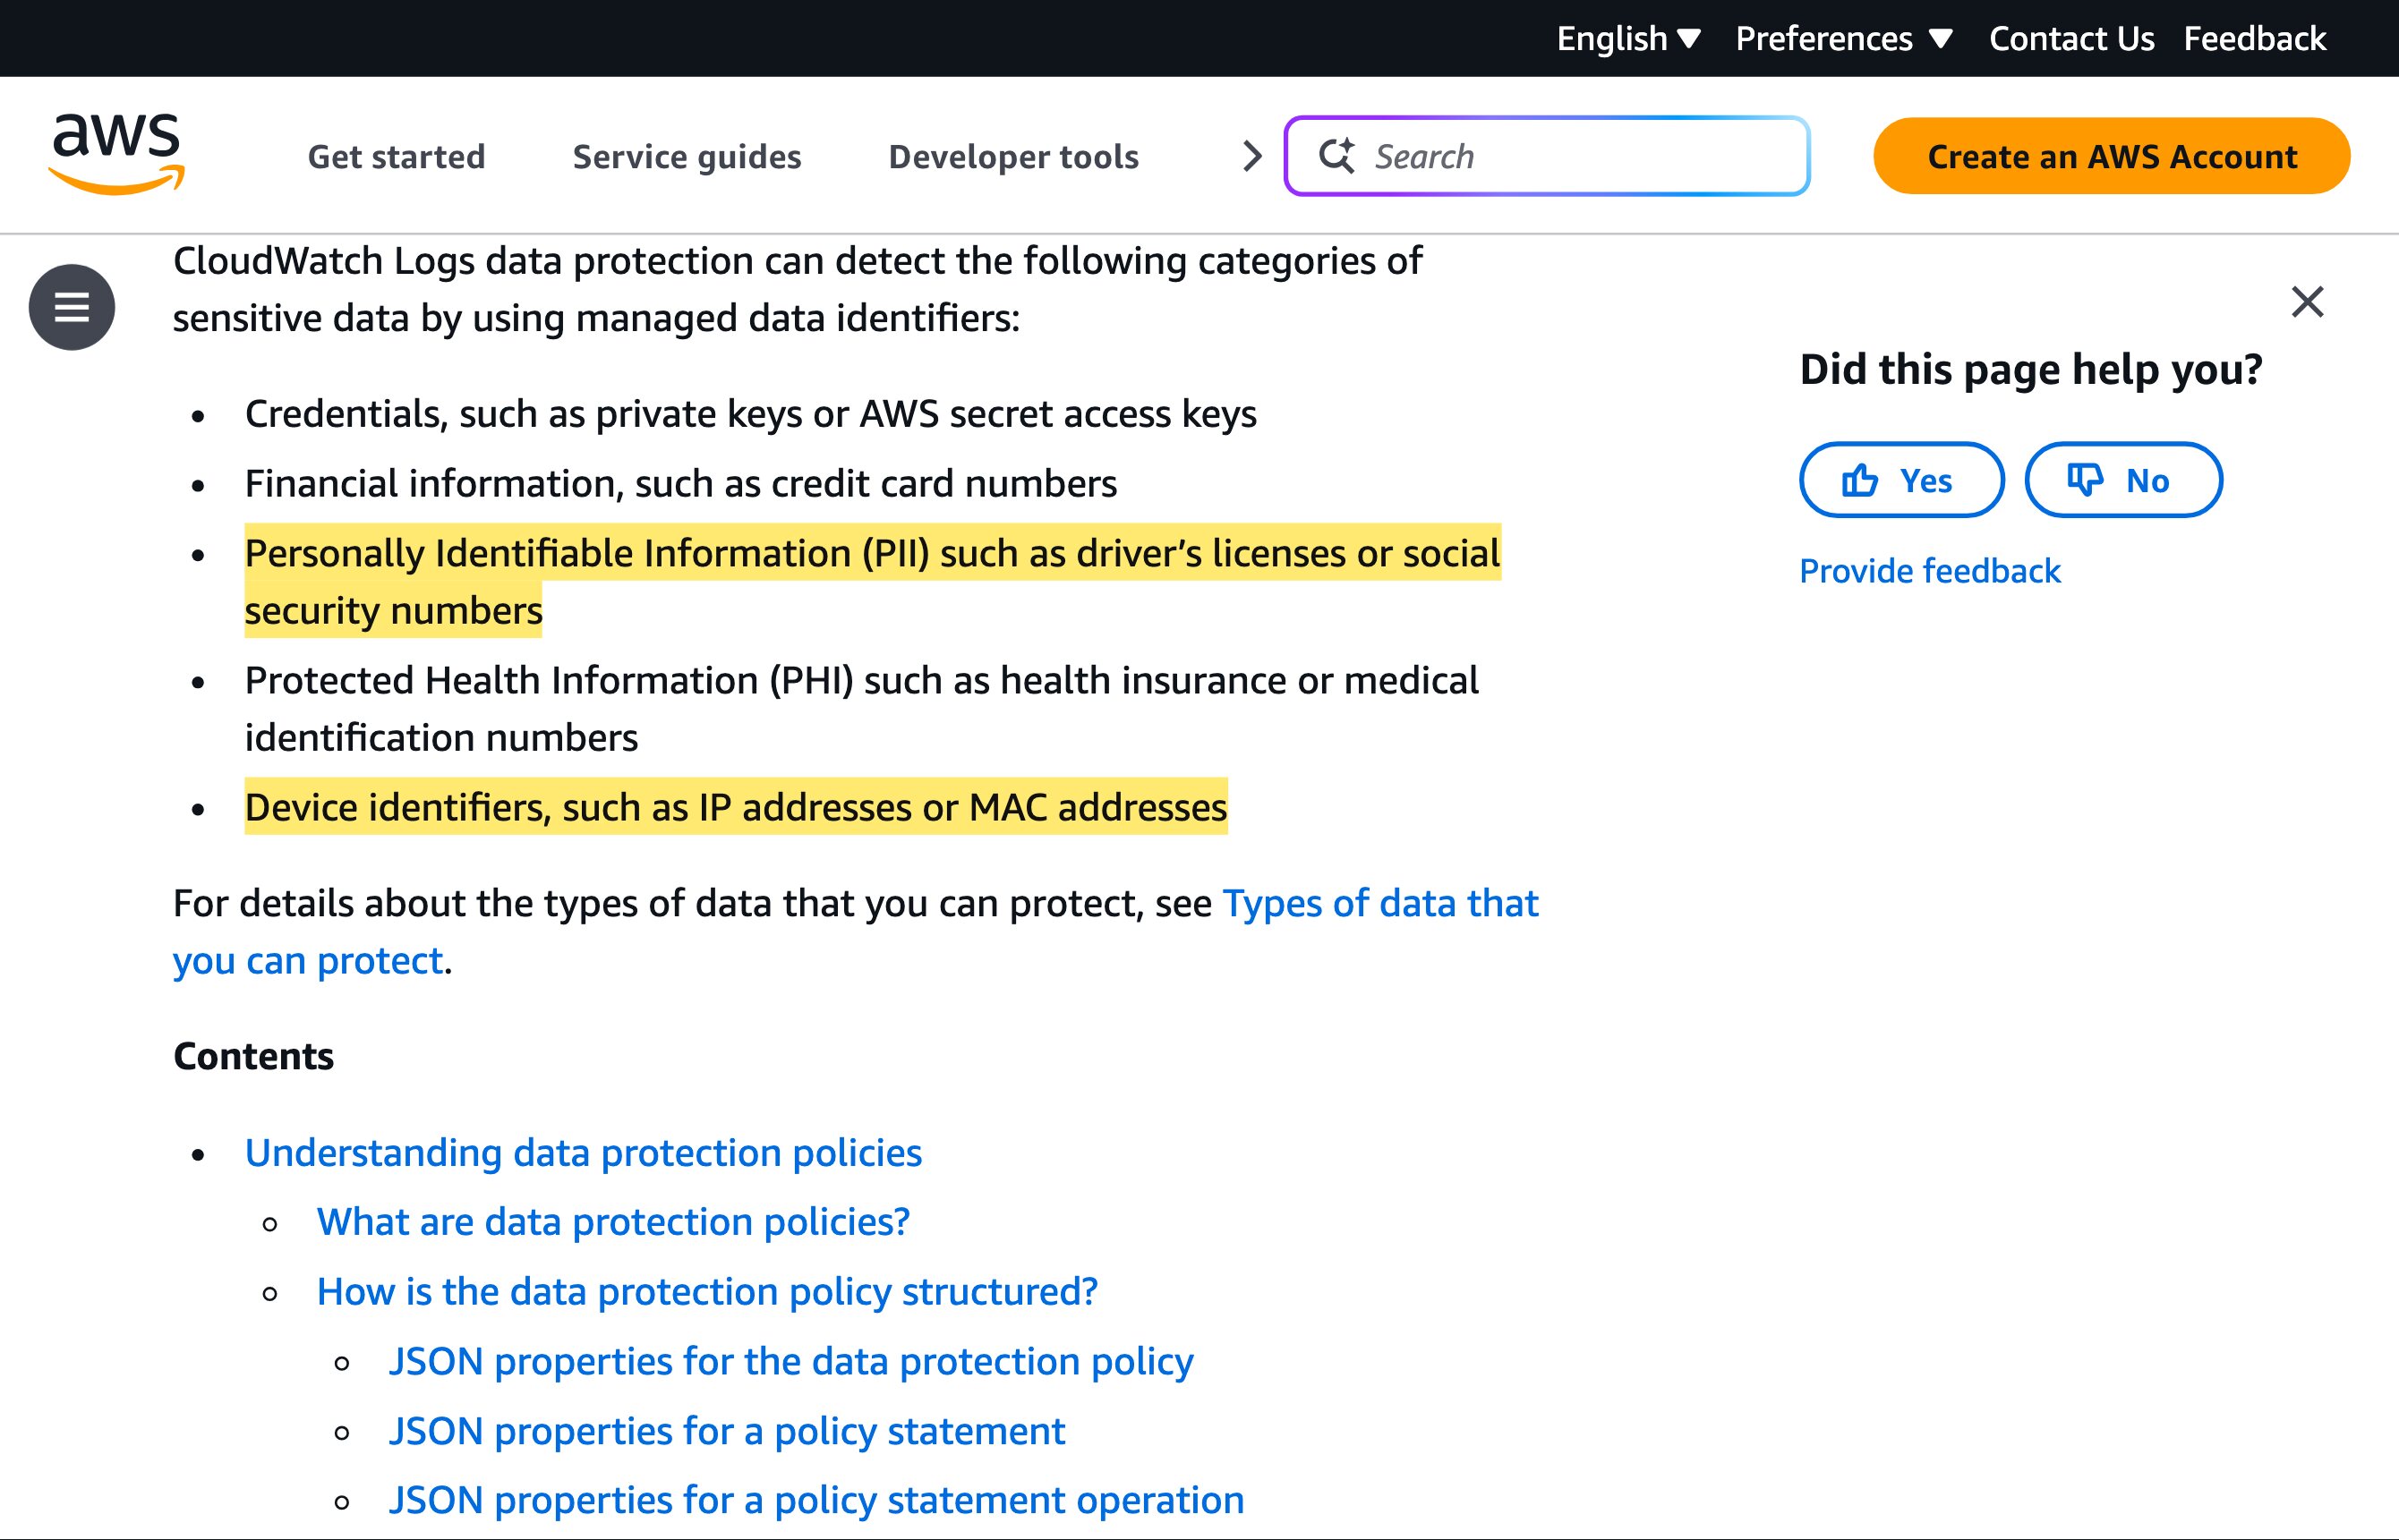
Task: Click the AI search magnifier icon
Action: [x=1336, y=156]
